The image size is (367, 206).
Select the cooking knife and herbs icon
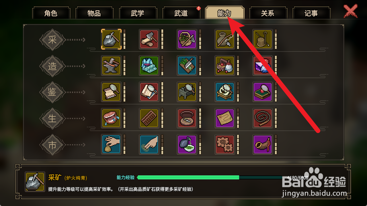[x=187, y=66]
